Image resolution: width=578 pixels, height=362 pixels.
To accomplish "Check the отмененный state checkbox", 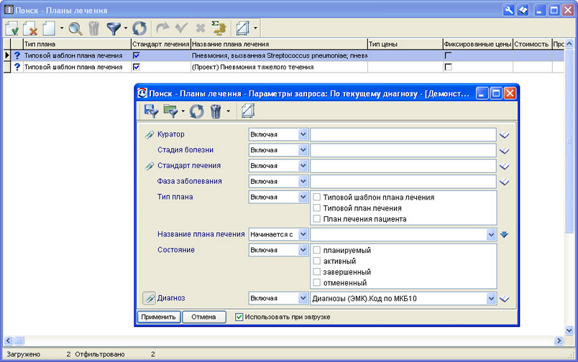I will point(316,283).
